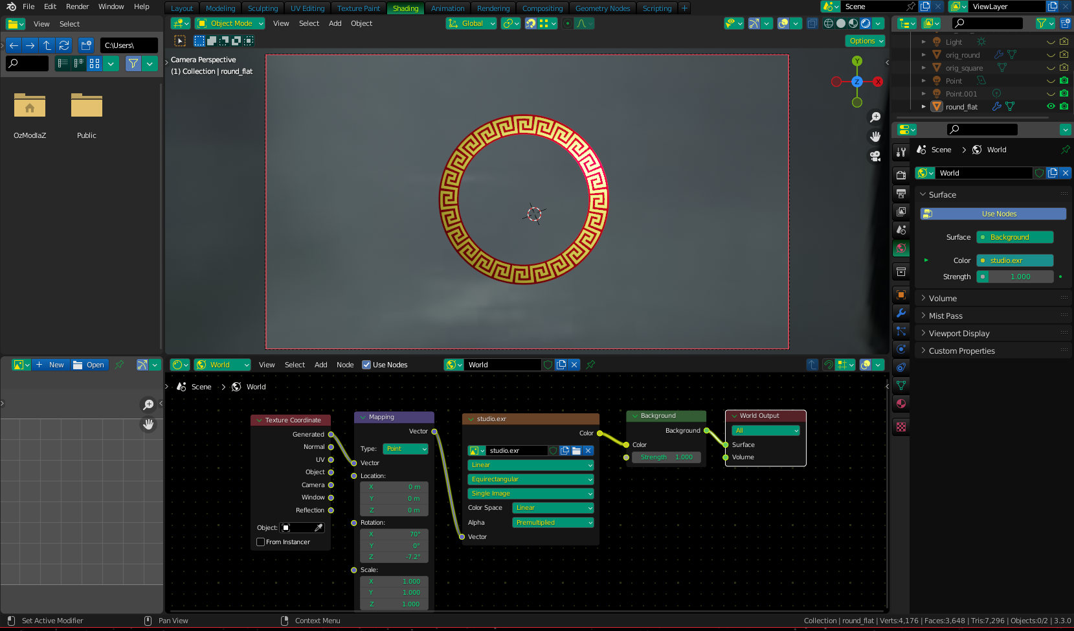
Task: Adjust Background node Strength field
Action: [x=666, y=457]
